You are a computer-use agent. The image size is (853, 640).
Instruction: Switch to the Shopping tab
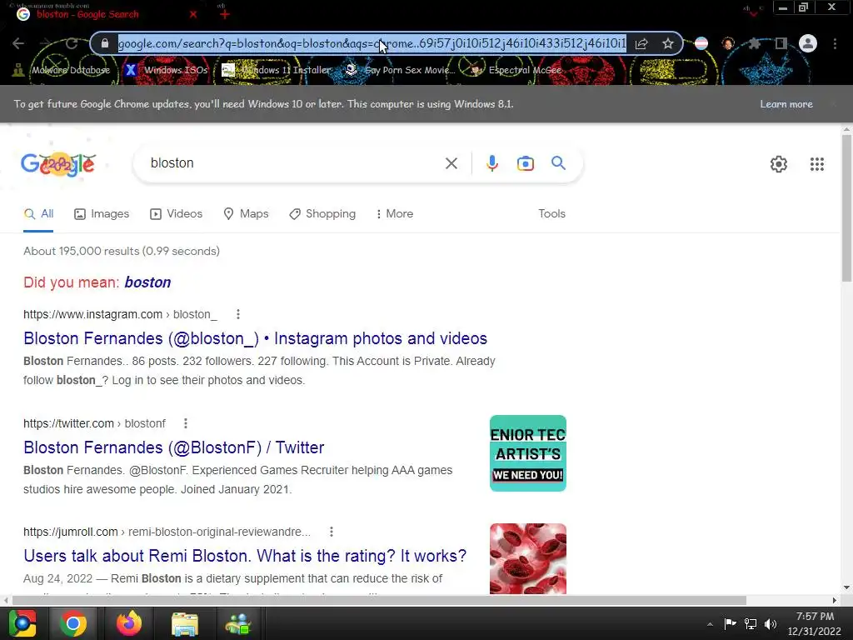322,214
